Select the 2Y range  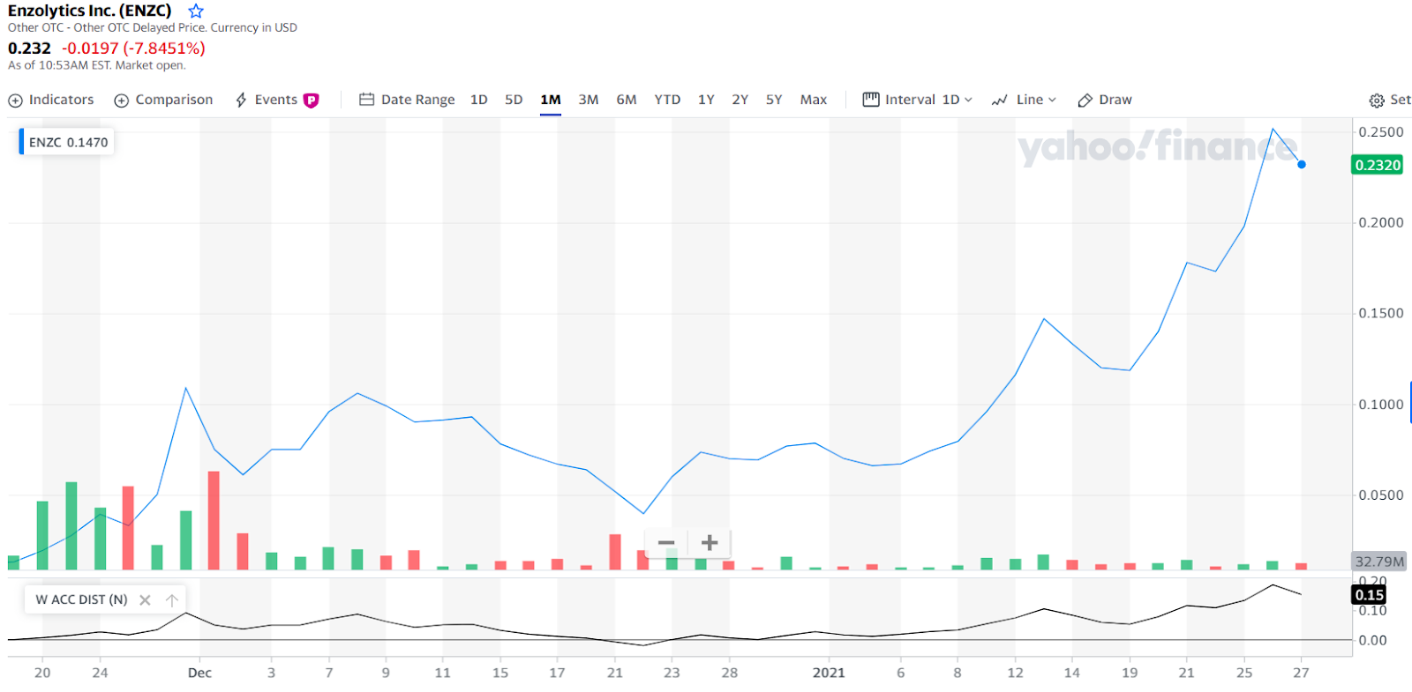coord(740,100)
